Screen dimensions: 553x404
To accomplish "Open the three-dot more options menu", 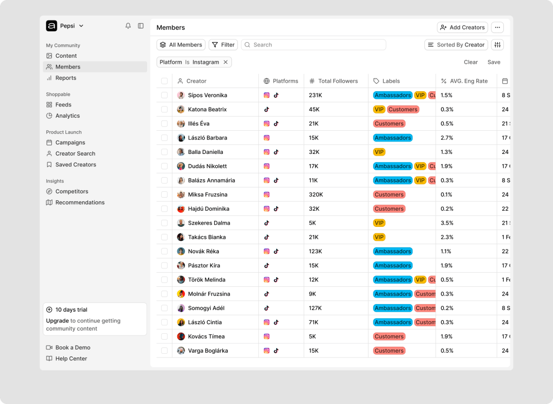I will coord(497,28).
